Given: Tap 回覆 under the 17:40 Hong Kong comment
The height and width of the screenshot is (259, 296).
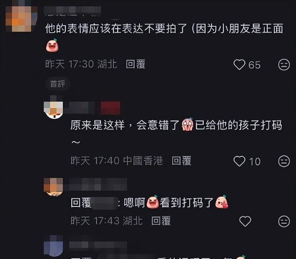Looking at the screenshot, I should pos(181,161).
